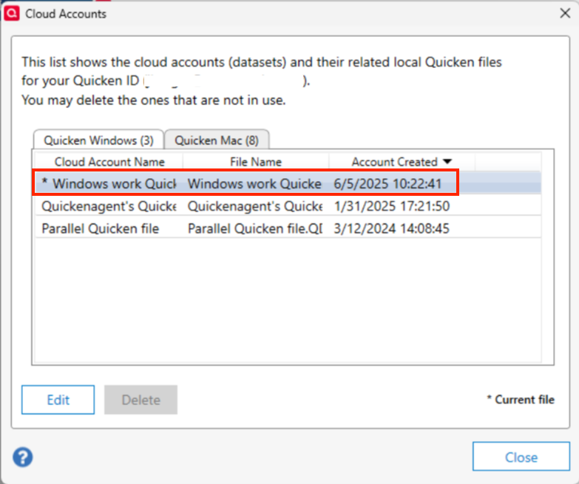The height and width of the screenshot is (484, 579).
Task: Click the greyed Delete button
Action: click(x=140, y=400)
